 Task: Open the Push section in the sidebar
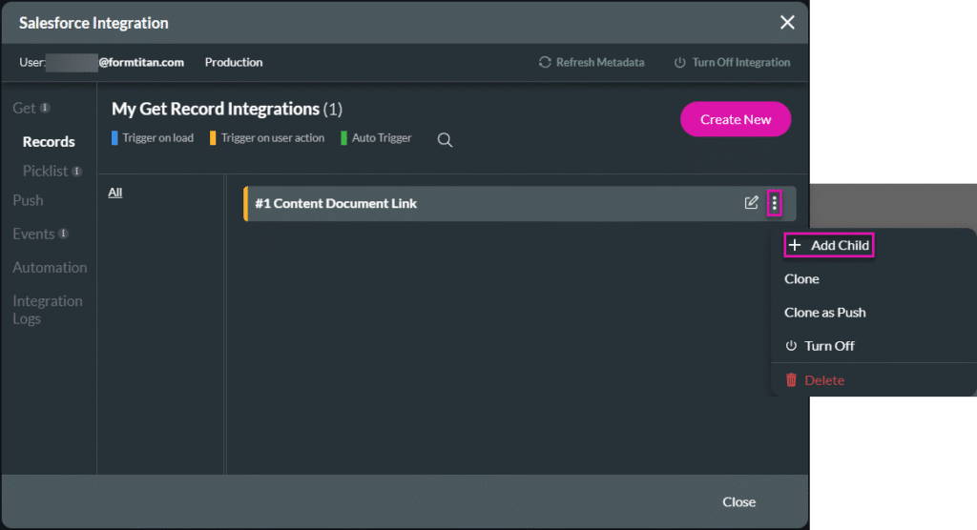[x=28, y=200]
